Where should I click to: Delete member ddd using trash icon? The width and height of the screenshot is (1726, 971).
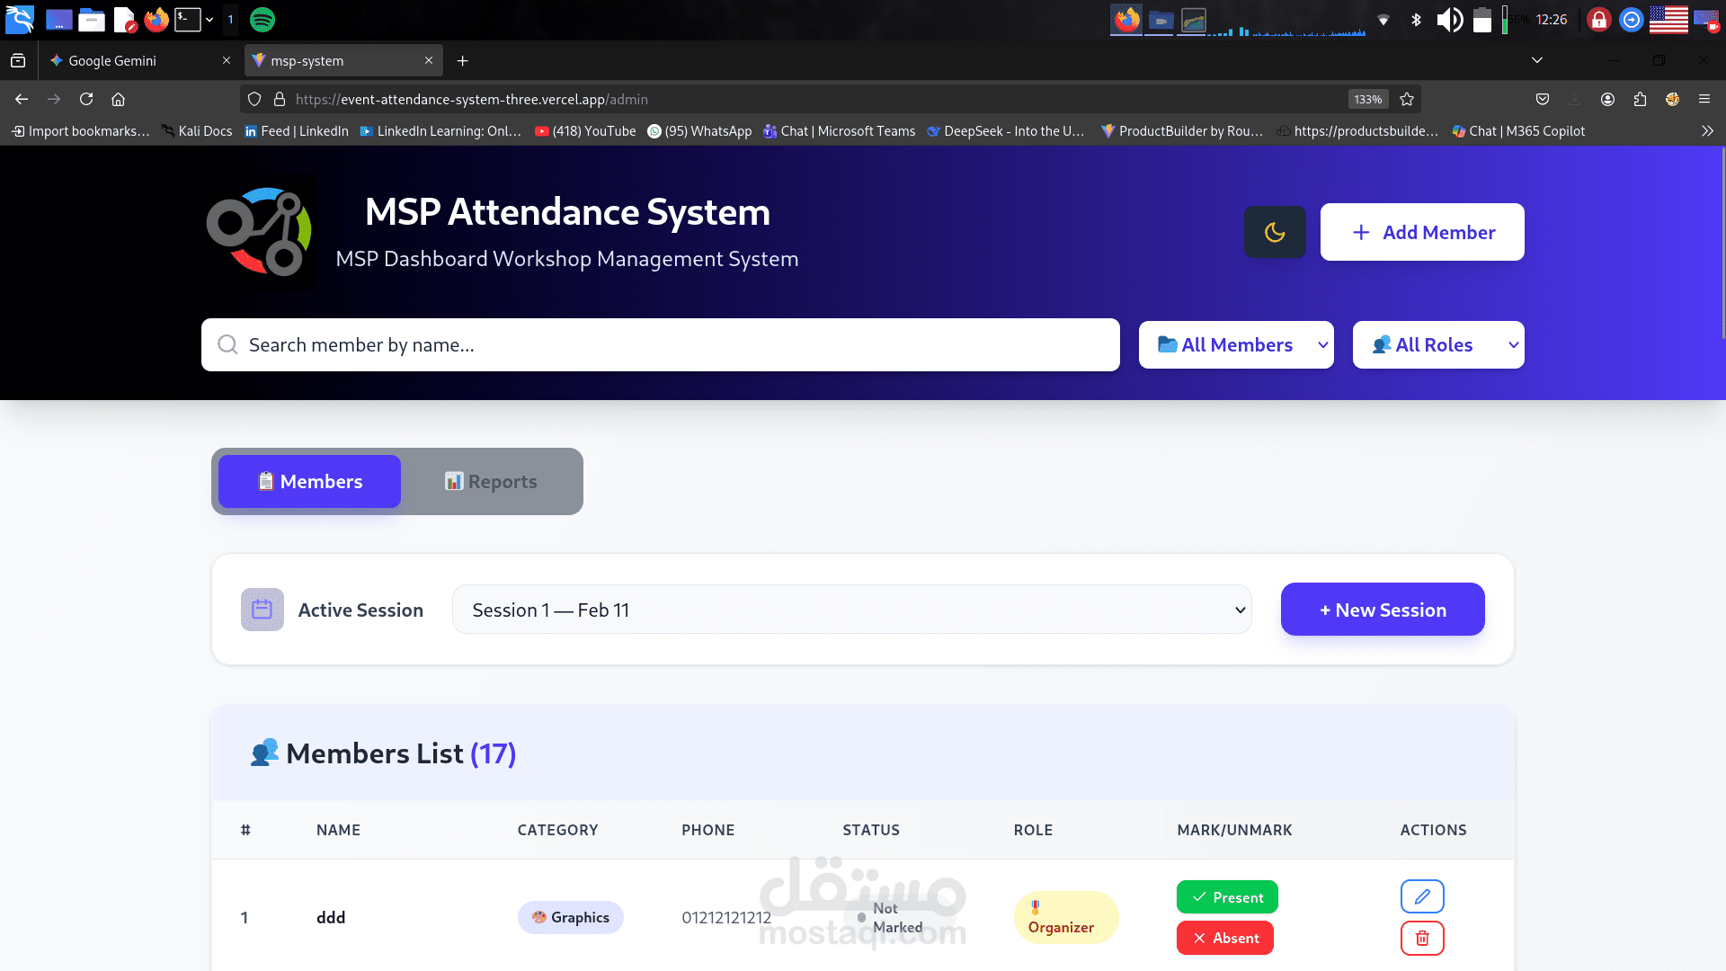pos(1421,938)
